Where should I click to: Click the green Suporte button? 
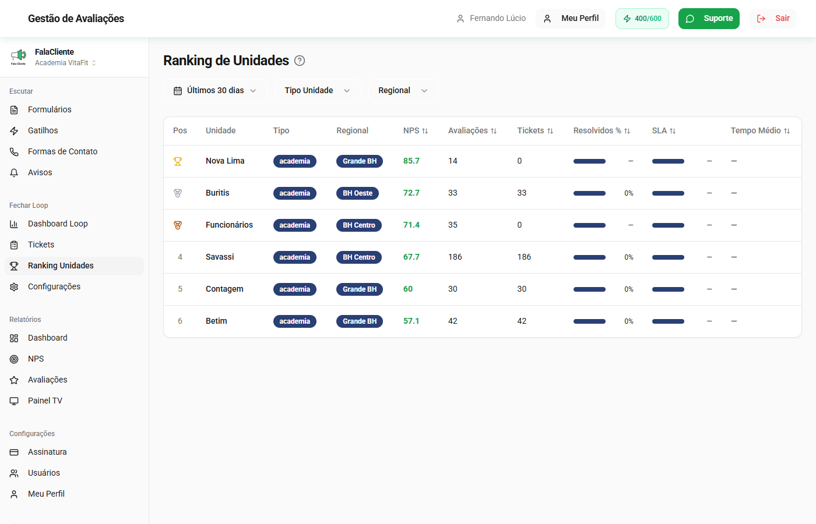(x=709, y=19)
